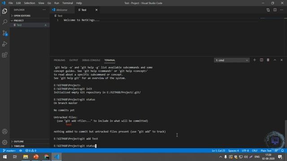Screen dimensions: 287x161
Task: Open the Explorer view in activity bar
Action: click(4, 11)
